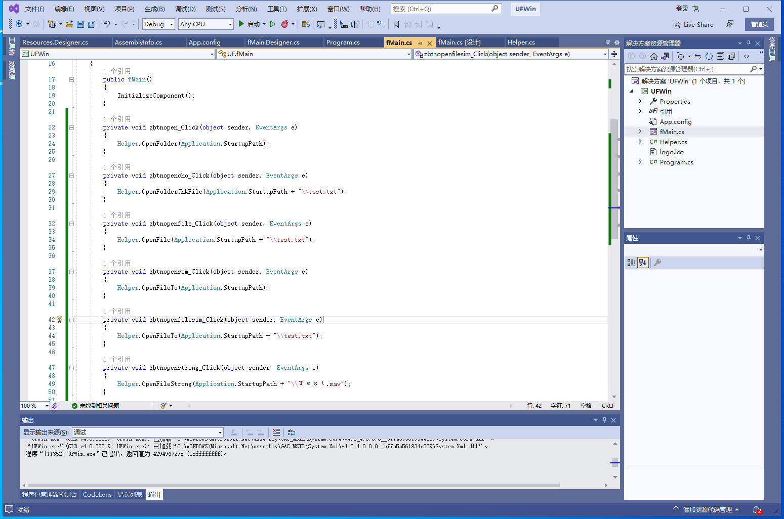Screen dimensions: 784x519
Task: Click the View Code icon in Solution Explorer
Action: tap(747, 56)
